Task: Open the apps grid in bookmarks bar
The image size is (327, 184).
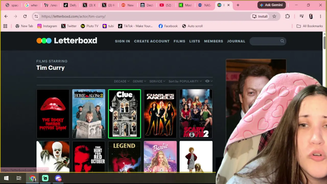Action: click(5, 26)
